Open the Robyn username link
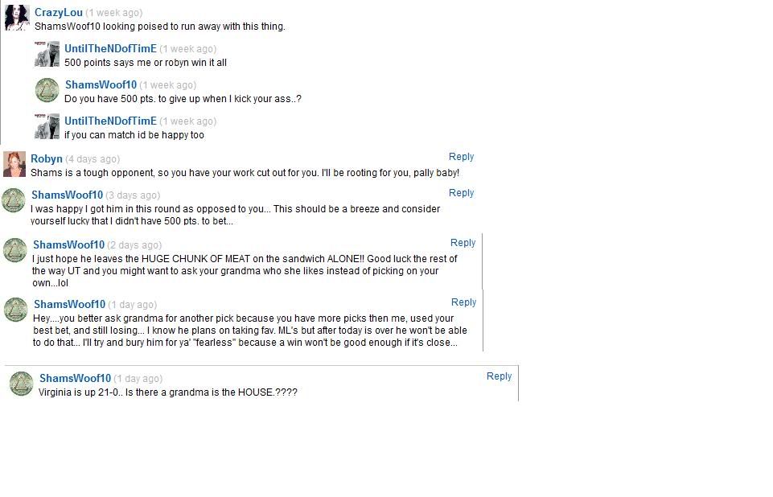This screenshot has width=773, height=497. [x=47, y=158]
